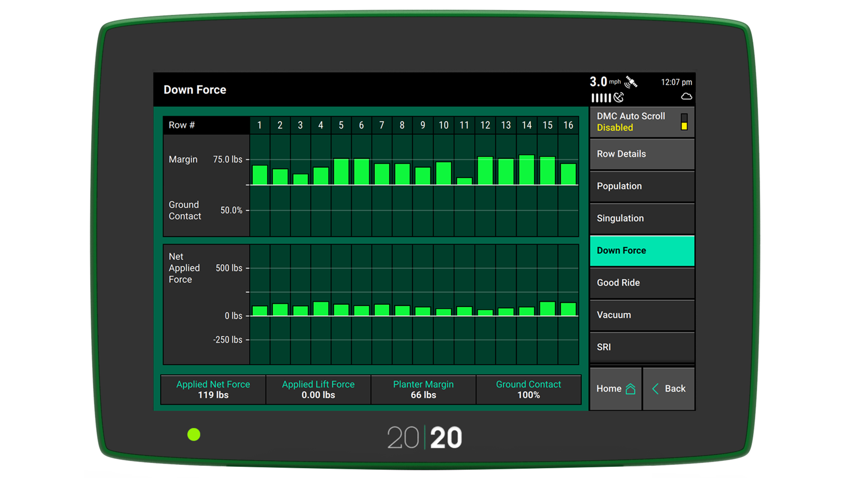850x478 pixels.
Task: Tap the back chevron arrow icon
Action: [x=655, y=389]
